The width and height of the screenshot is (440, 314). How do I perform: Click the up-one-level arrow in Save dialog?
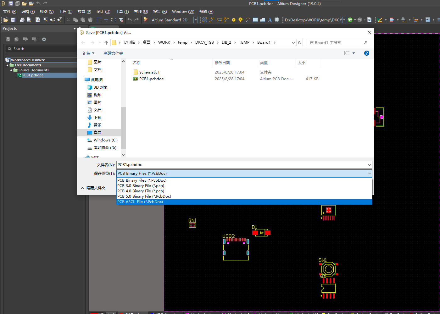(106, 42)
